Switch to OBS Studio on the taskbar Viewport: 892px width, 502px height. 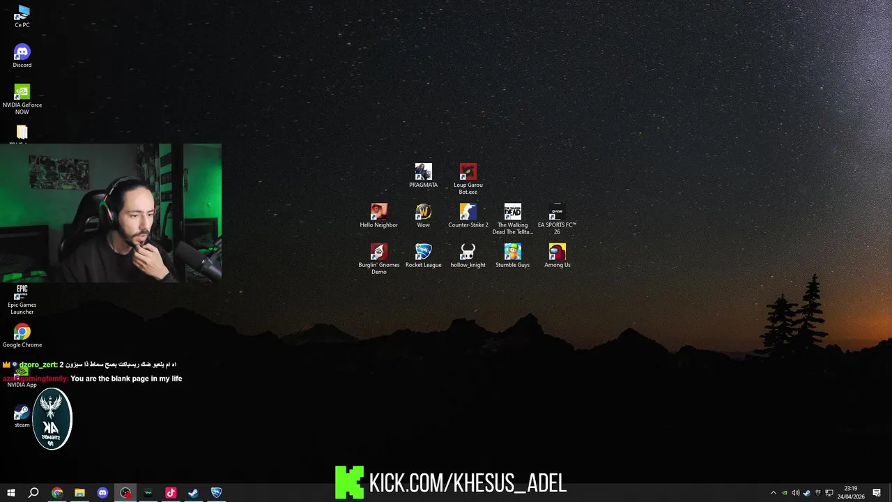point(125,493)
